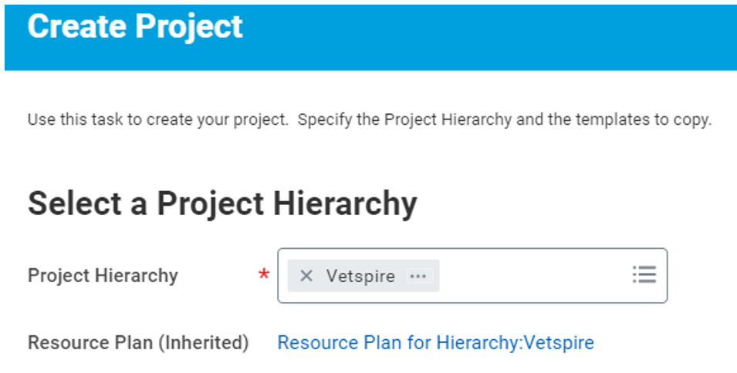Click "Use this task to create your project" sentence
Image resolution: width=737 pixels, height=373 pixels.
tap(159, 120)
